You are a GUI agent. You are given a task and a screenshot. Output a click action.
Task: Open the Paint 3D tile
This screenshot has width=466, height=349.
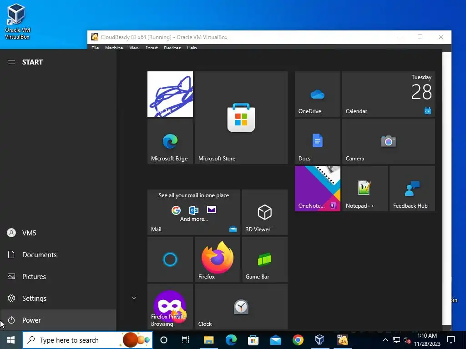[x=170, y=94]
